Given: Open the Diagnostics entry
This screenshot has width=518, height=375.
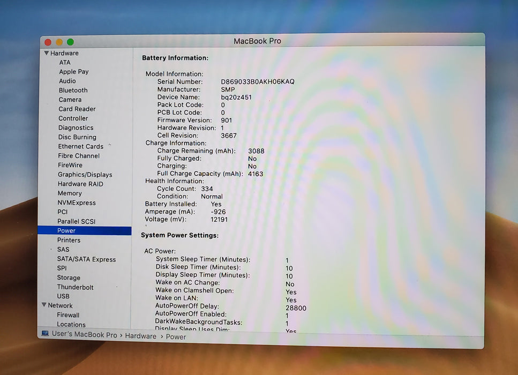Looking at the screenshot, I should pos(76,127).
